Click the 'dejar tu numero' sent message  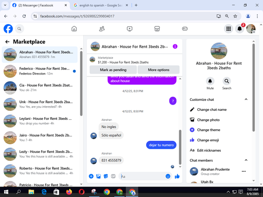coord(161,145)
